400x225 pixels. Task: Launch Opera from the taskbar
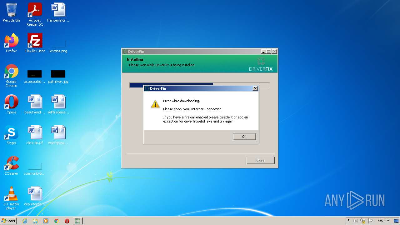67,221
